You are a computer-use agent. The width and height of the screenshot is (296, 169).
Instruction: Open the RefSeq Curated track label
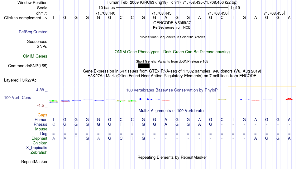tap(33, 32)
